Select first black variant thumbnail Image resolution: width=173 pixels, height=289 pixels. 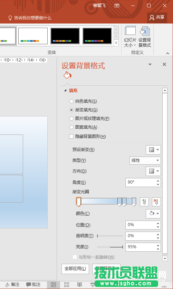pos(65,36)
